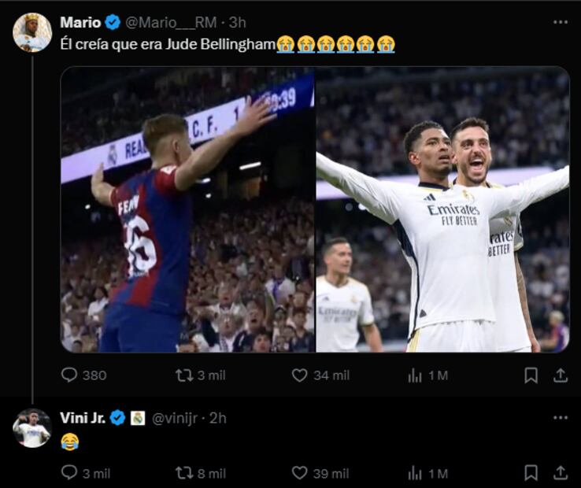The height and width of the screenshot is (488, 581).
Task: Open Mario's profile avatar
Action: click(32, 33)
